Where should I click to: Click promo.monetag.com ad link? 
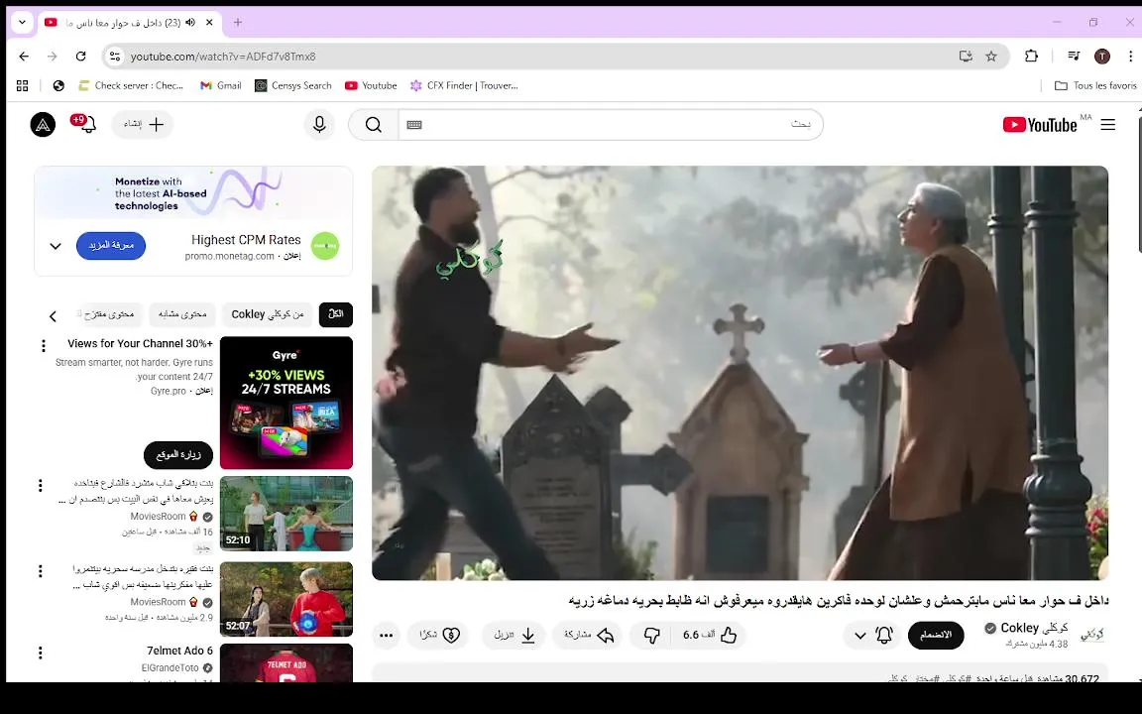229,257
